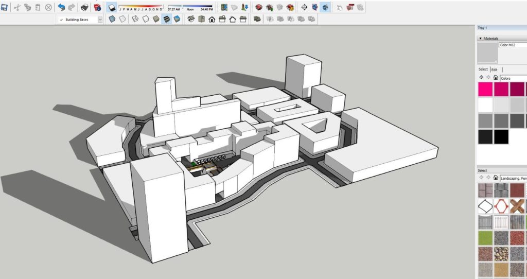
Task: Toggle Back Edges style
Action: (x=122, y=19)
